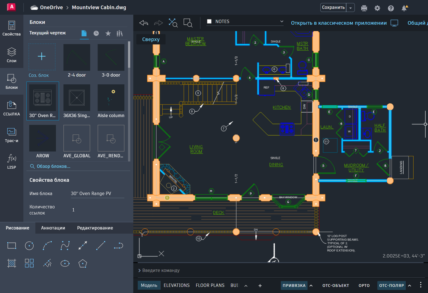This screenshot has height=293, width=428.
Task: Open the Трас-и traces panel
Action: [12, 135]
